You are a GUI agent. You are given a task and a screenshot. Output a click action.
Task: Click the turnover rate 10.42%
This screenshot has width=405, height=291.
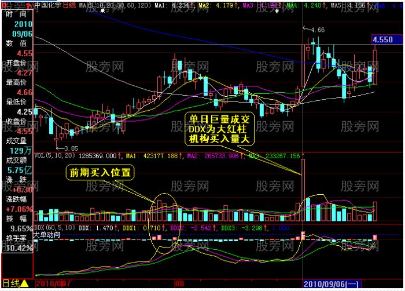coord(19,248)
